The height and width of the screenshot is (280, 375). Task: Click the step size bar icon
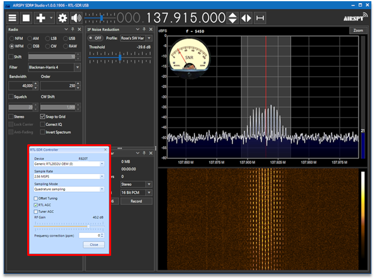pyautogui.click(x=260, y=18)
